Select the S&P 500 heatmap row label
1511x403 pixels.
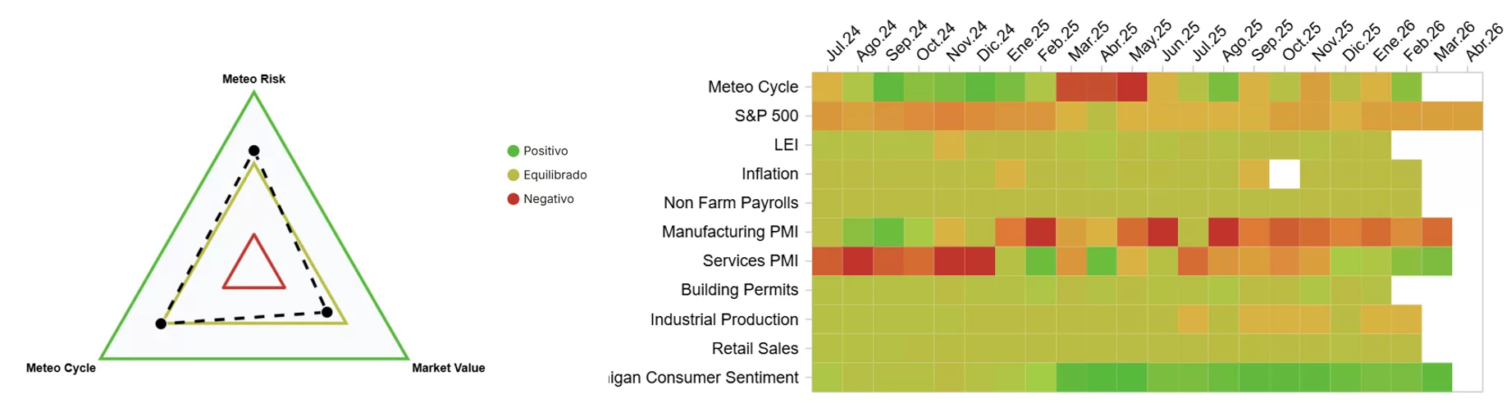pyautogui.click(x=766, y=116)
